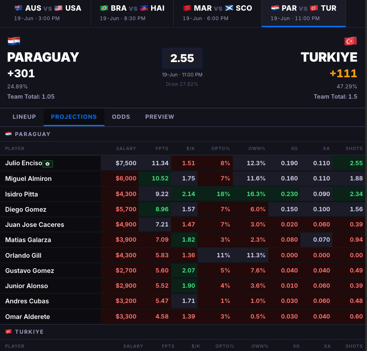Select player Gustavo Gomez
Image resolution: width=367 pixels, height=351 pixels.
click(30, 270)
